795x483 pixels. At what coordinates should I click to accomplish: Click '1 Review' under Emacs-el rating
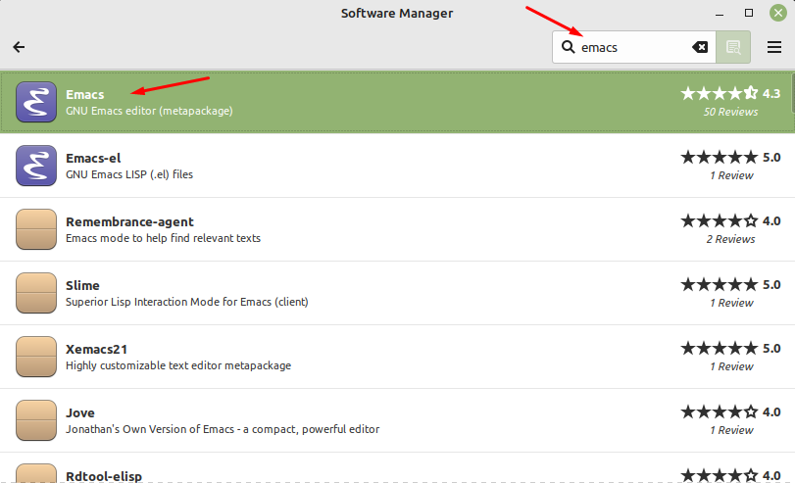click(x=731, y=176)
